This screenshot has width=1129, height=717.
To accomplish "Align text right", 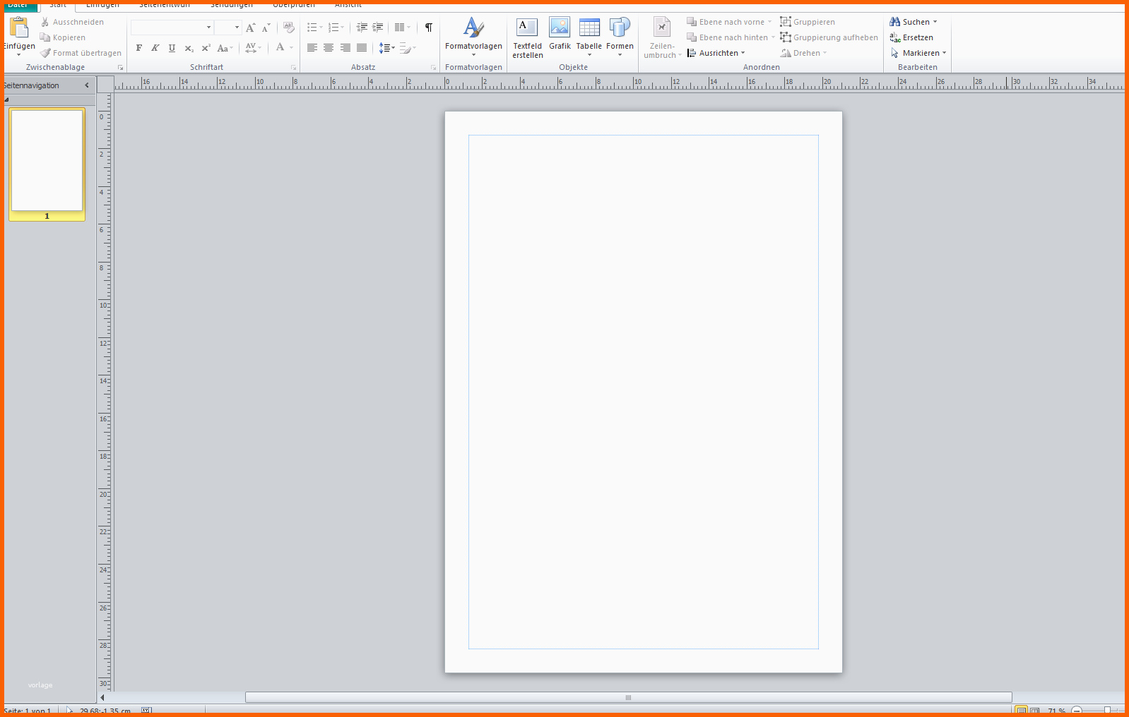I will tap(345, 48).
